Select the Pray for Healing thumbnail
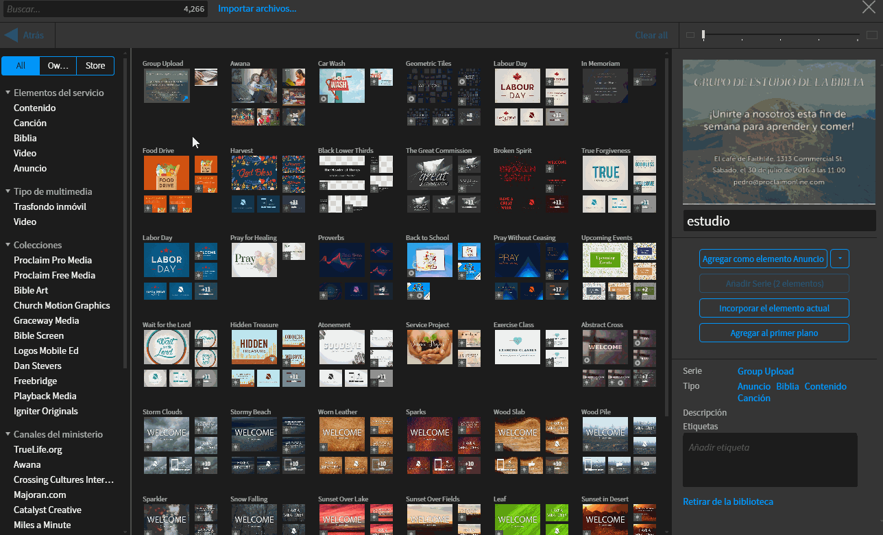Image resolution: width=883 pixels, height=535 pixels. pyautogui.click(x=254, y=260)
